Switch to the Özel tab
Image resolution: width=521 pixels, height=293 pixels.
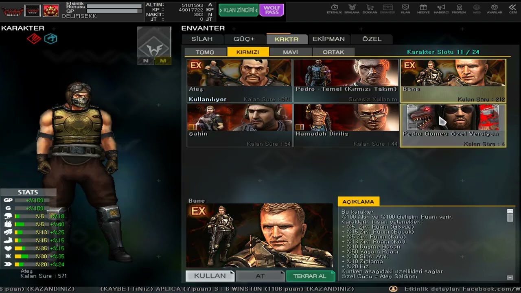372,39
